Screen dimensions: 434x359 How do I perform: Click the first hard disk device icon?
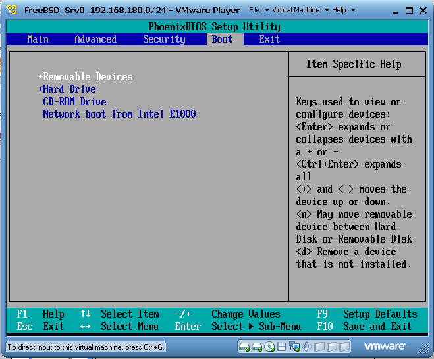[244, 347]
